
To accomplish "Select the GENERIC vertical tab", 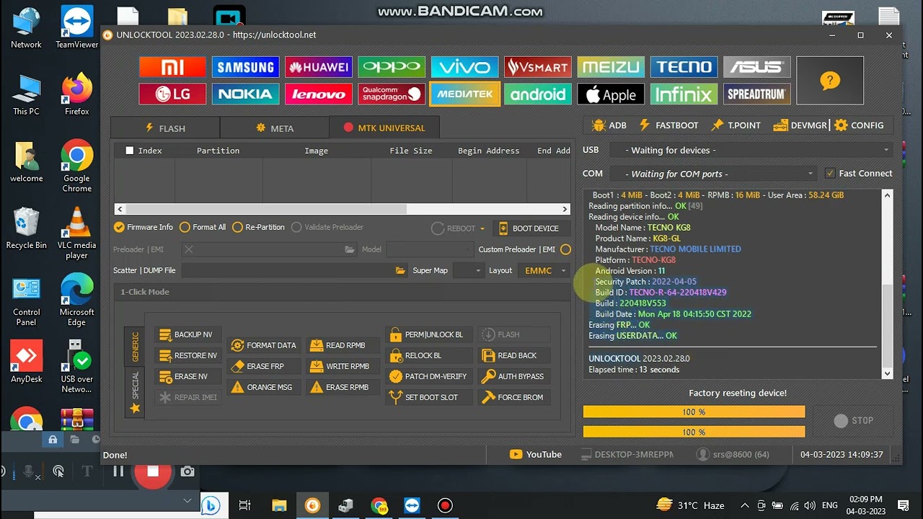I will click(135, 346).
